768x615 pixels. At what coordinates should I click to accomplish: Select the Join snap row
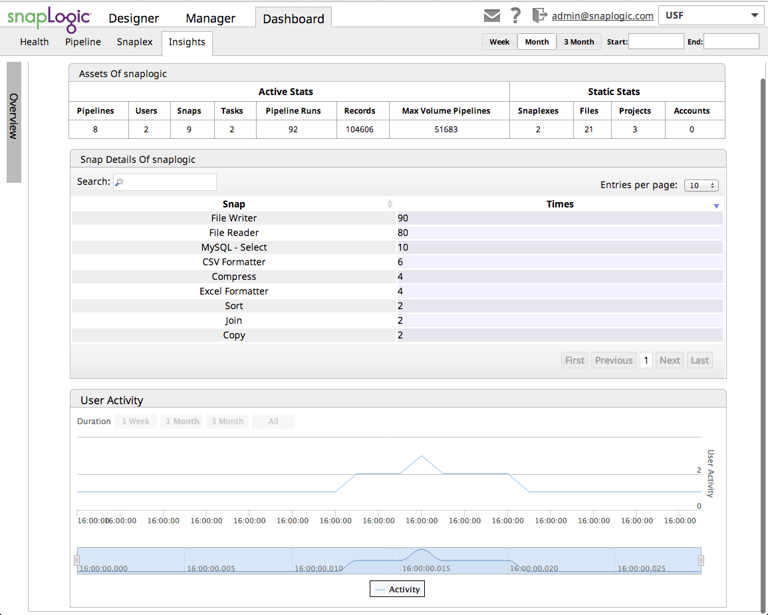coord(397,320)
